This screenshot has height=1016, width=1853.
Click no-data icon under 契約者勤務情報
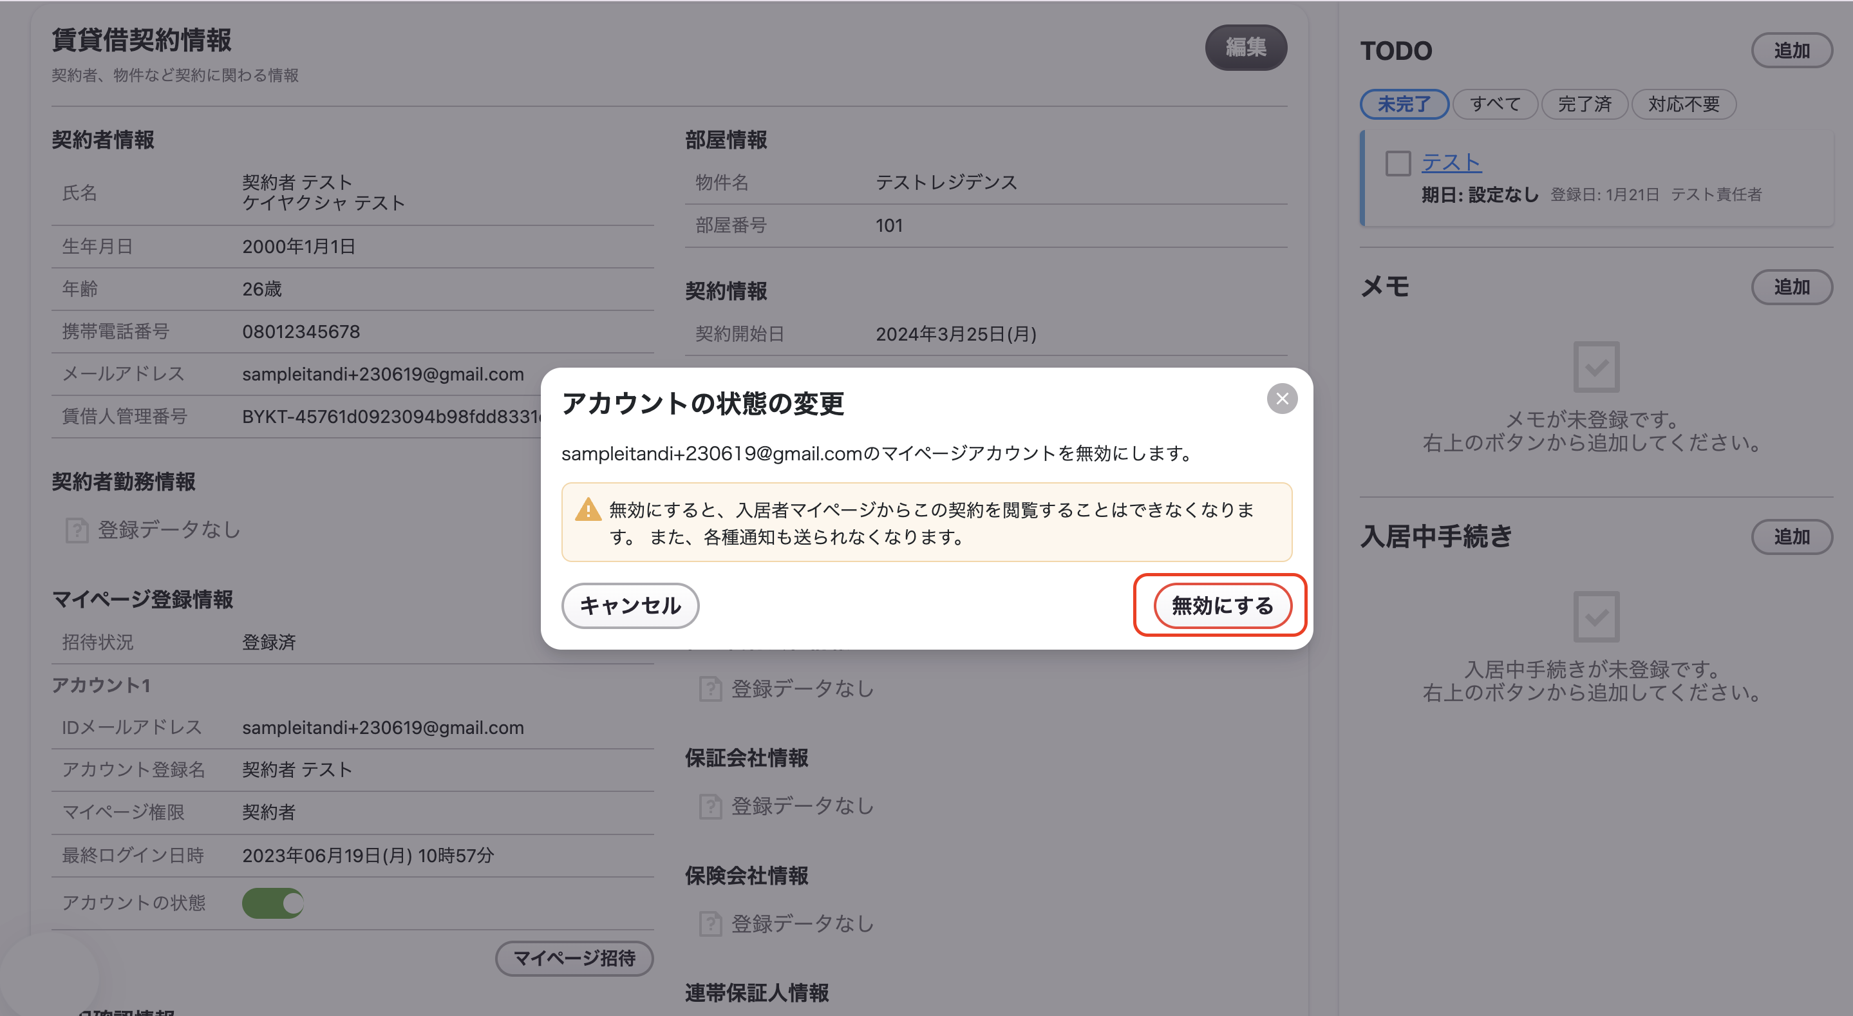coord(76,531)
